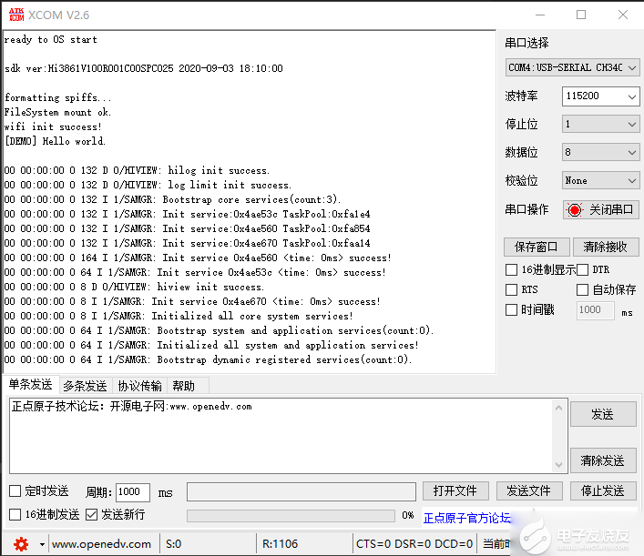
Task: Click the 发送 send button
Action: [x=603, y=414]
